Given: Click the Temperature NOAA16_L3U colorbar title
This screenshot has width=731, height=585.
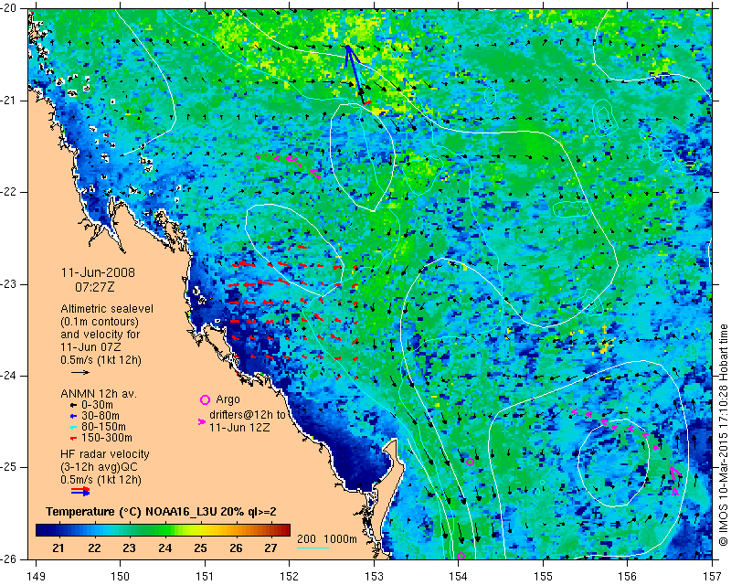Looking at the screenshot, I should pyautogui.click(x=161, y=512).
